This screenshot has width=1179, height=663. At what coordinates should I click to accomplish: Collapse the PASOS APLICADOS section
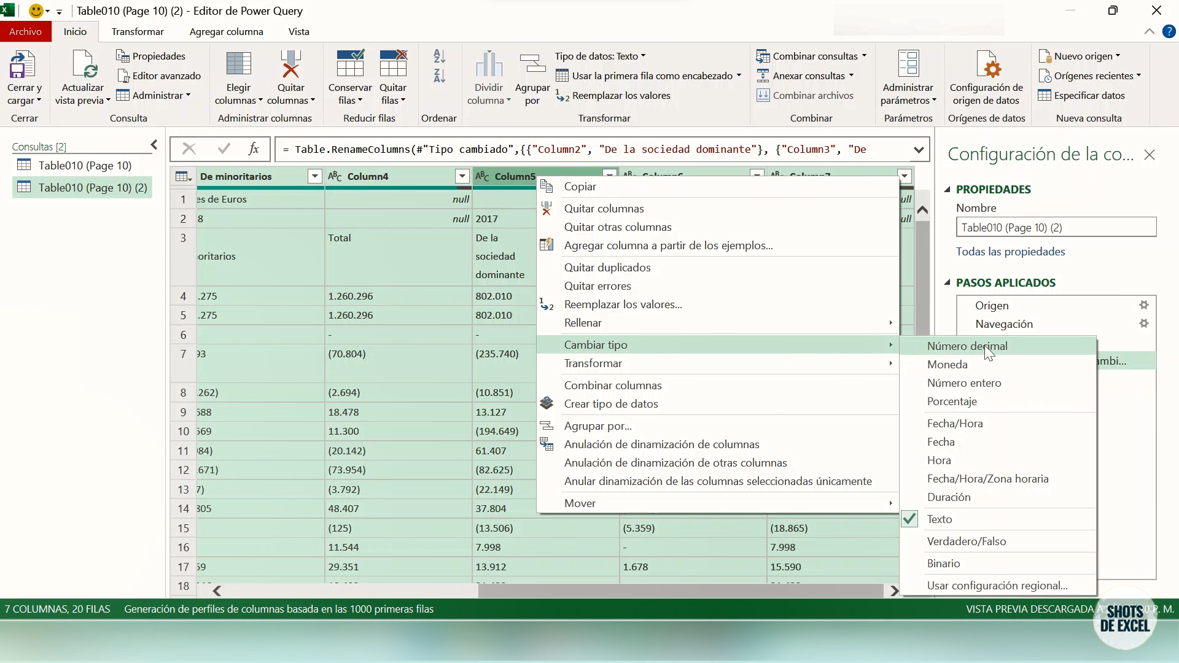[947, 283]
